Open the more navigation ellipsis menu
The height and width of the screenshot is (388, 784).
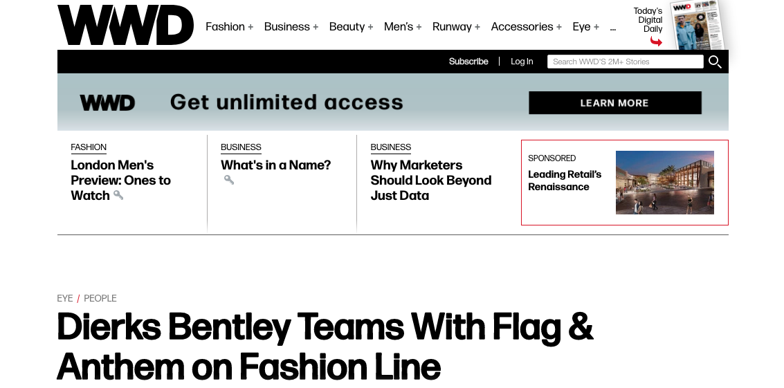613,29
